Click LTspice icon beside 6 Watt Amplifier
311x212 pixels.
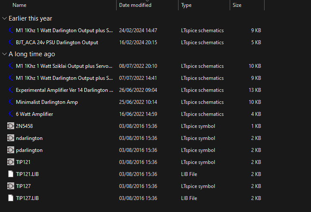11,114
